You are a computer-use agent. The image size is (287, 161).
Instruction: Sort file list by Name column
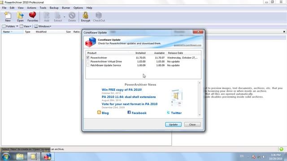click(12, 32)
